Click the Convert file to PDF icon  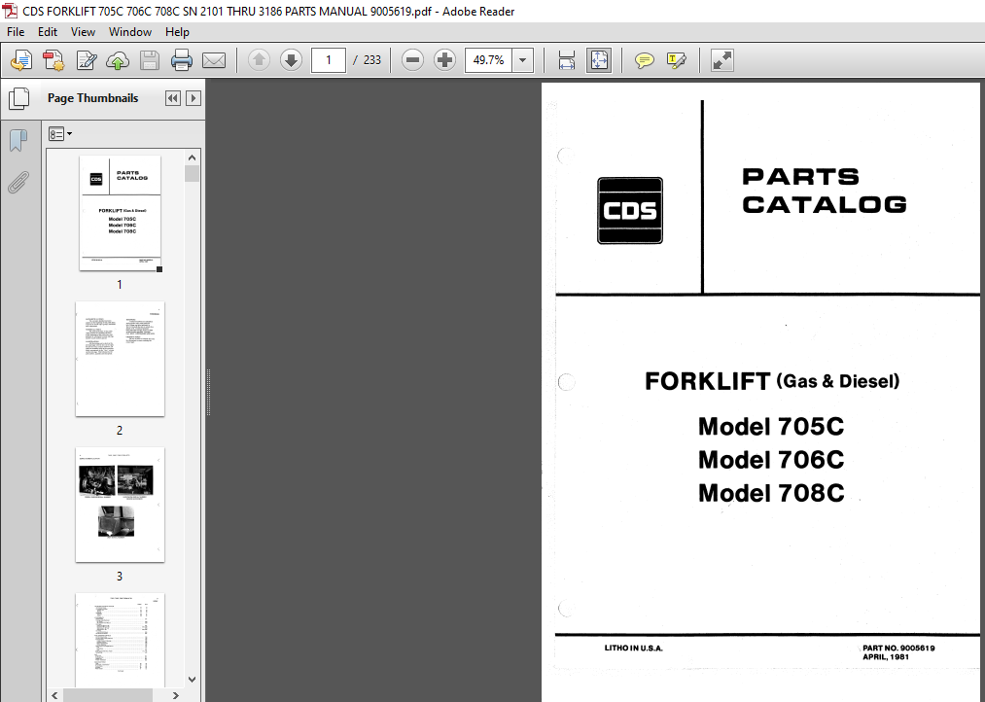click(53, 60)
